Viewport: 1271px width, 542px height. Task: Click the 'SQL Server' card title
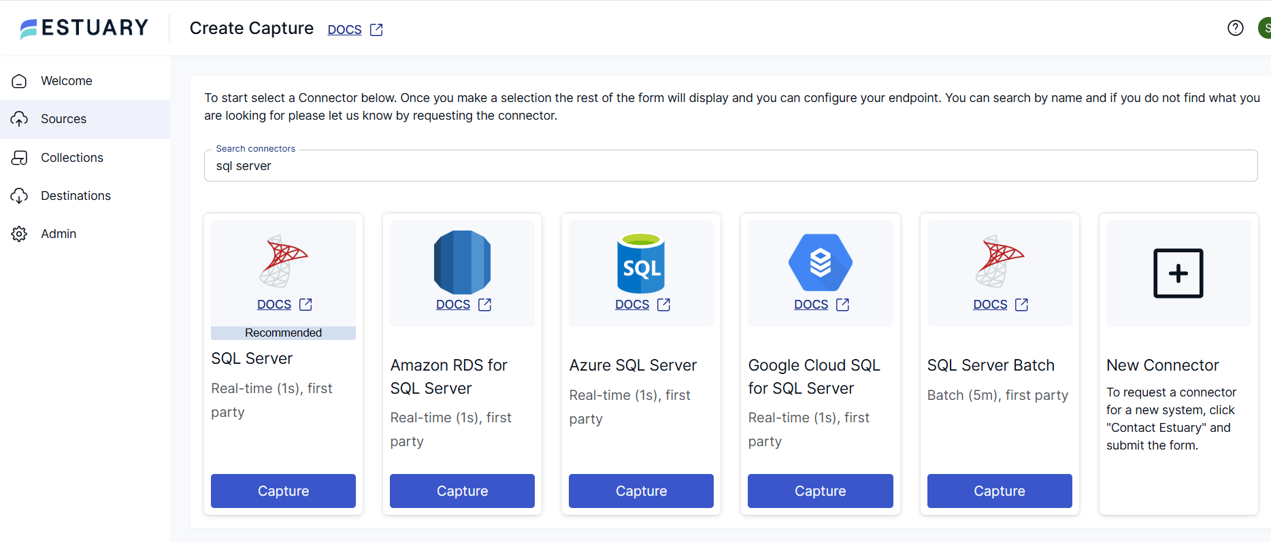(x=252, y=358)
